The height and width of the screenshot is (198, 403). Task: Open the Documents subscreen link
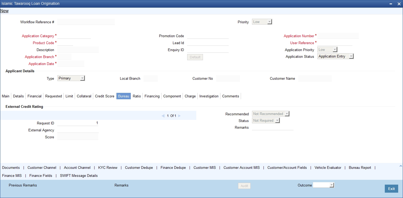11,168
